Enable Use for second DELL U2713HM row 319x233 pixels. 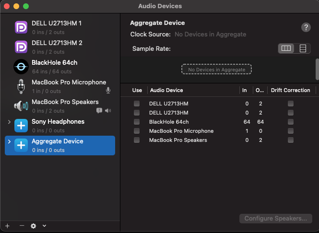[x=137, y=113]
